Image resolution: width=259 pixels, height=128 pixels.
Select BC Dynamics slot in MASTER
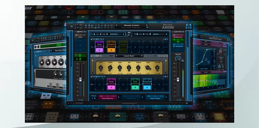point(178,45)
